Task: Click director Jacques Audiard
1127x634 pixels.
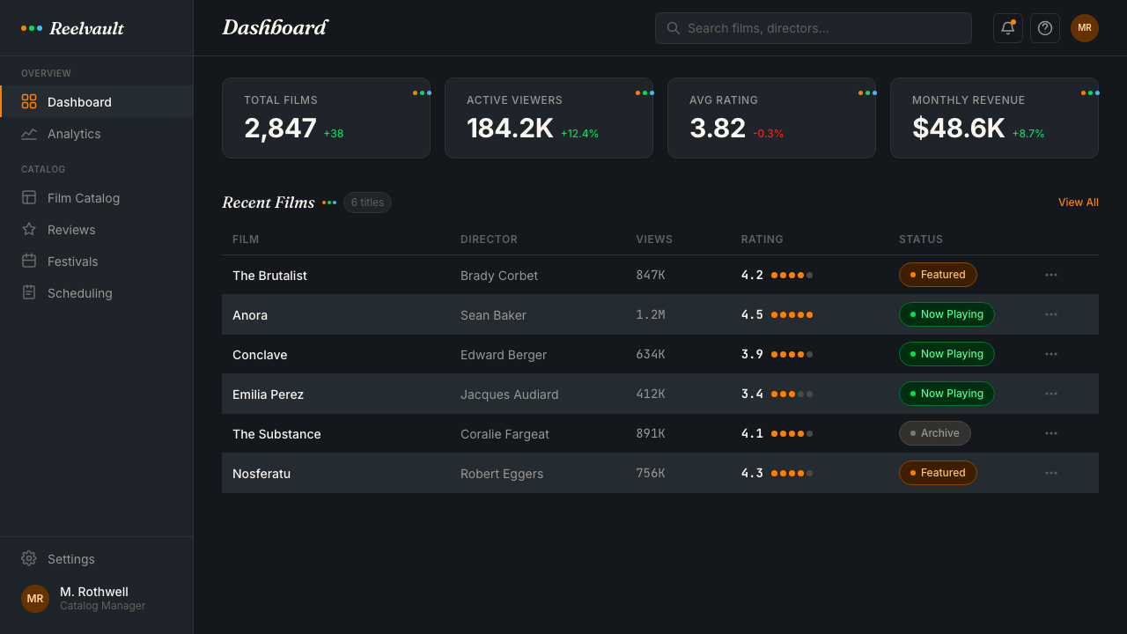Action: click(x=510, y=394)
